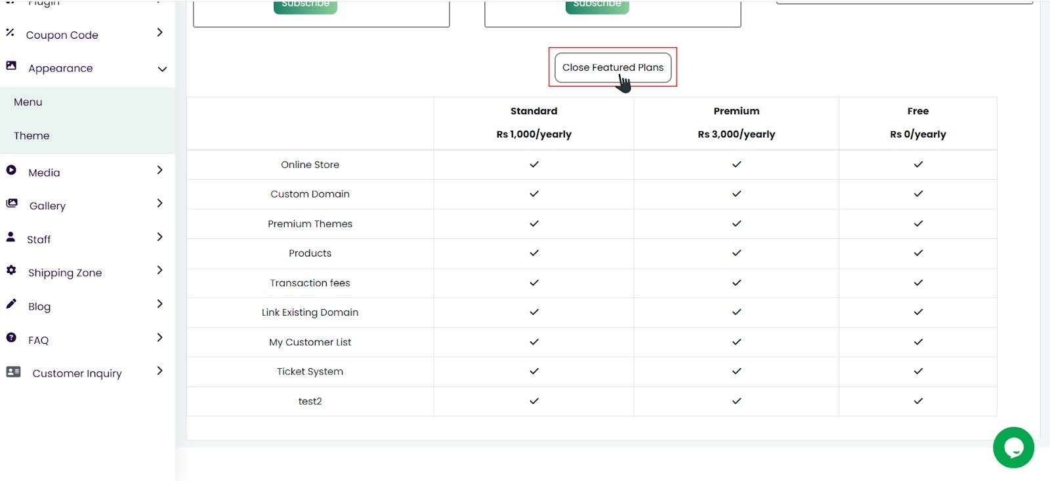This screenshot has height=481, width=1050.
Task: Open the Menu item under Appearance
Action: pyautogui.click(x=28, y=102)
